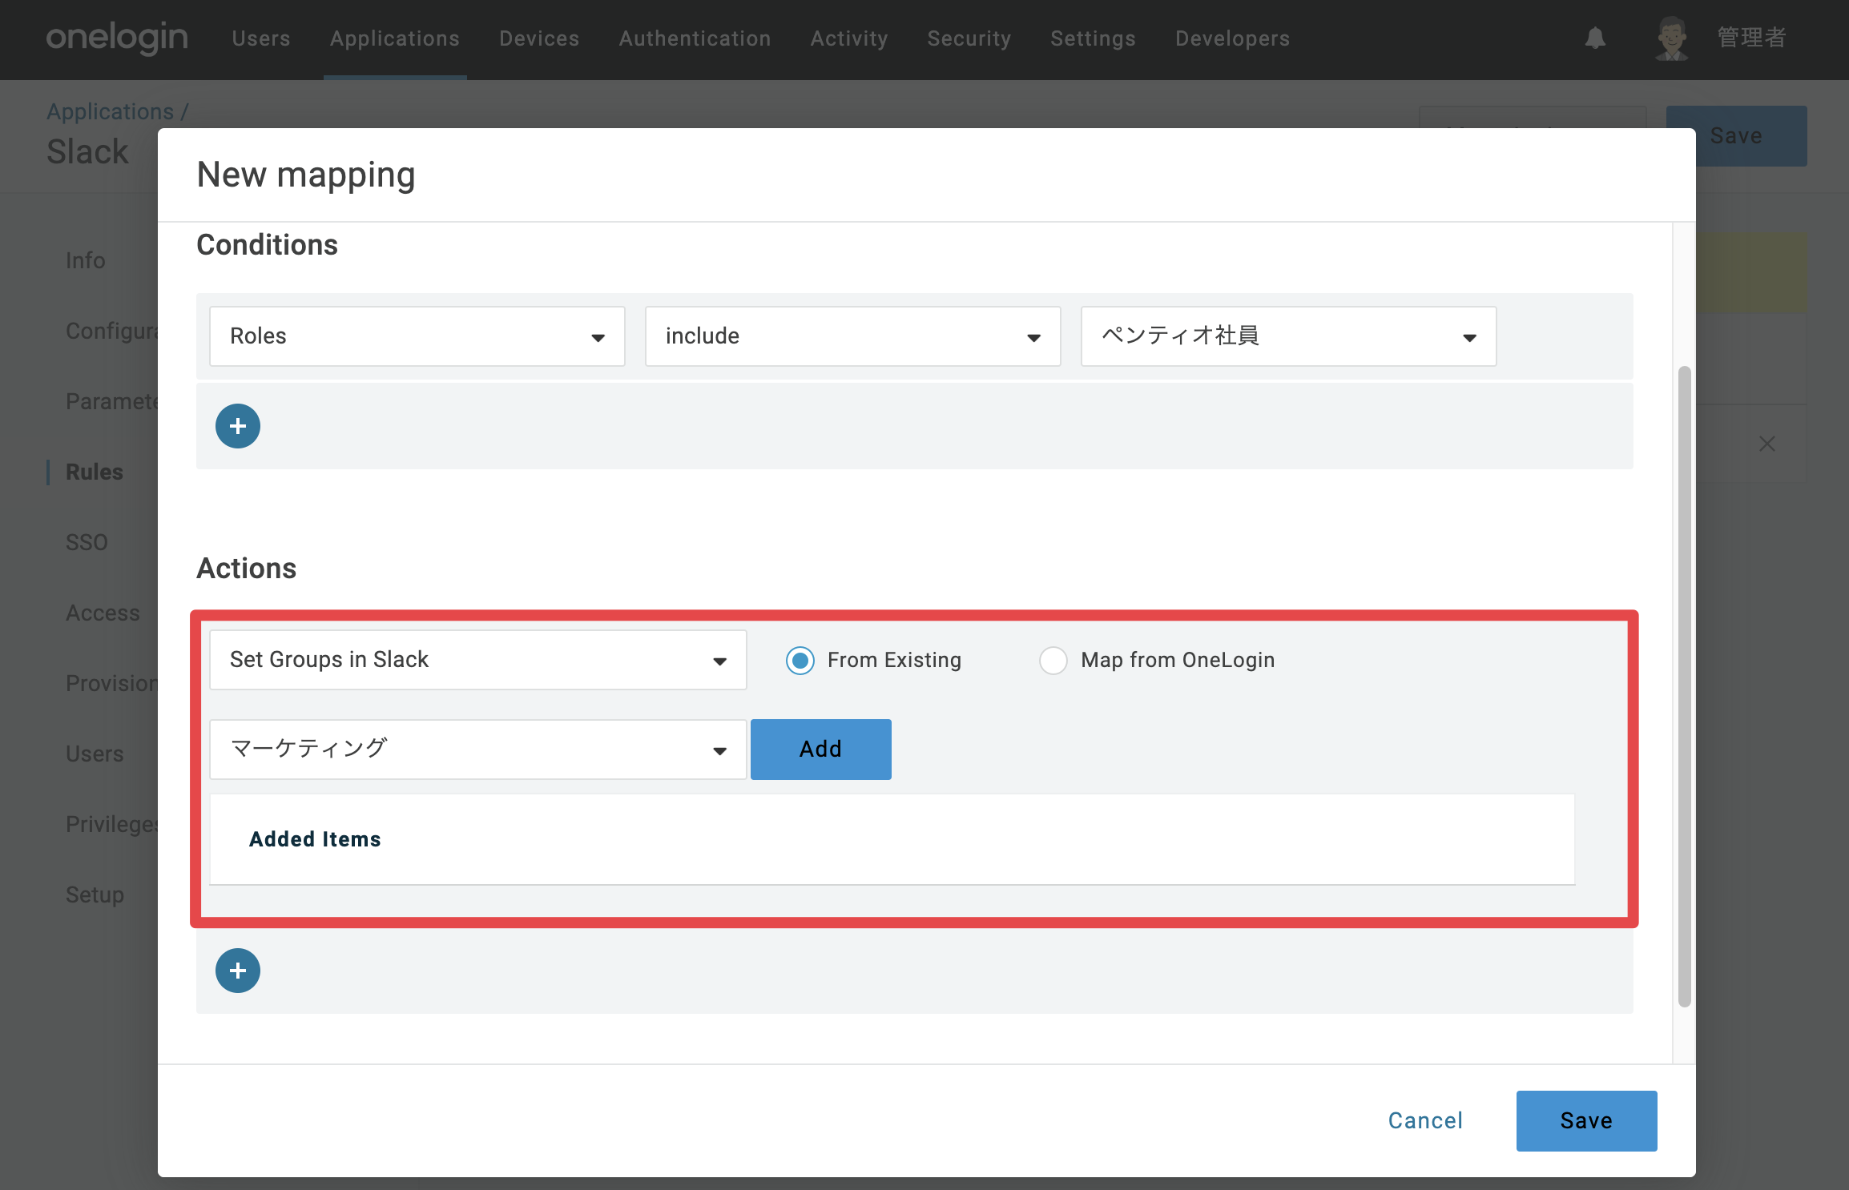Expand the include operator dropdown
This screenshot has height=1190, width=1849.
853,336
